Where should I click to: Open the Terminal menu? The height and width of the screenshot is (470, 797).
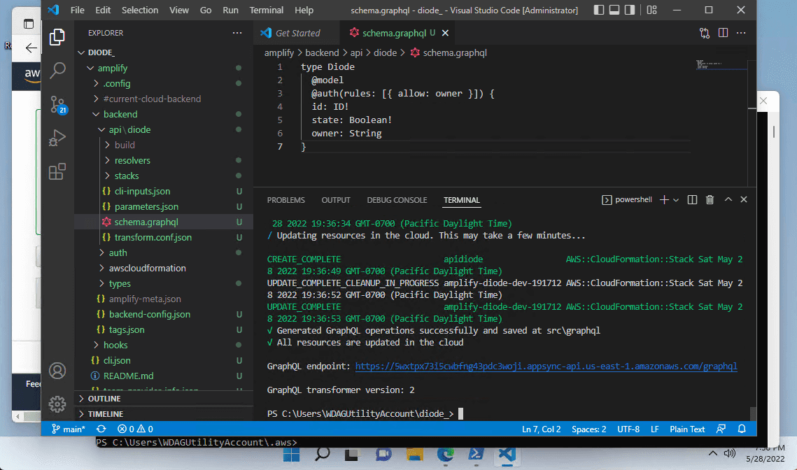267,10
